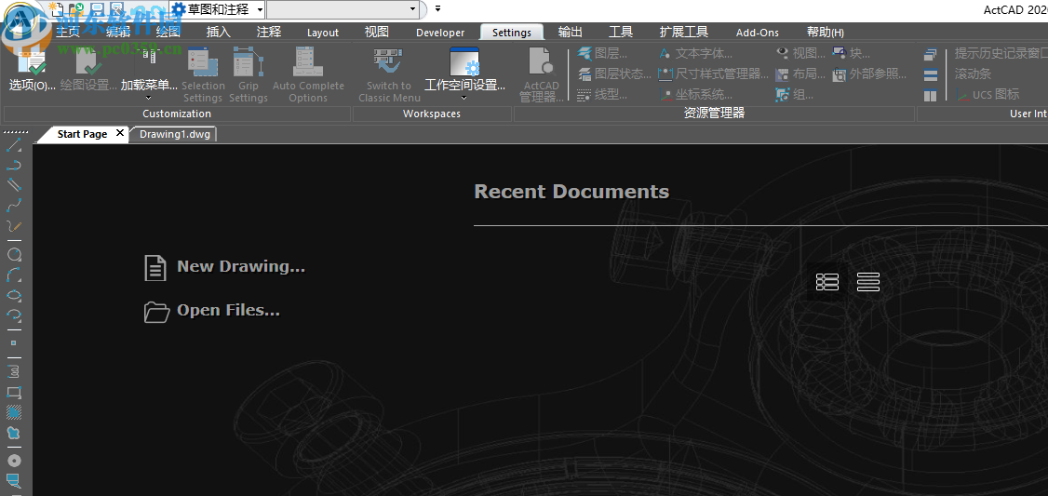The height and width of the screenshot is (496, 1048).
Task: Open the Add-Ons ribbon tab
Action: [x=757, y=33]
